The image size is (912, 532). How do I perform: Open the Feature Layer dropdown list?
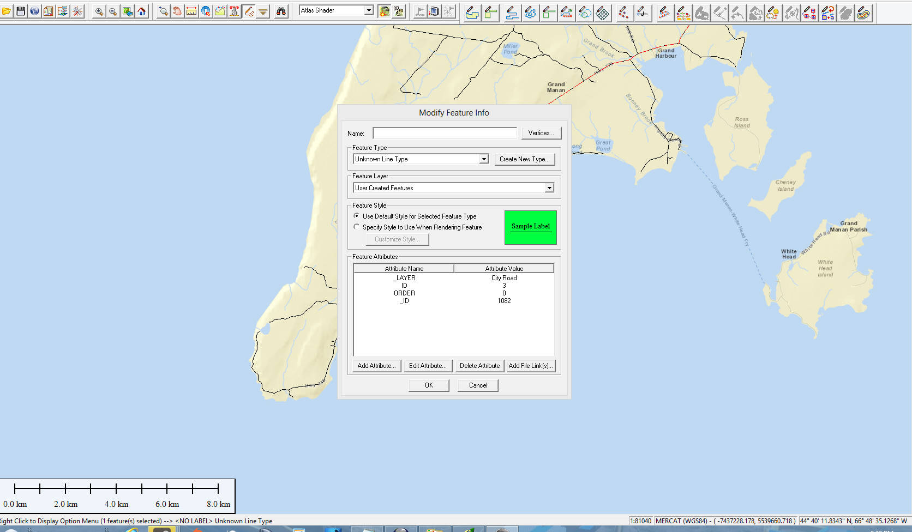tap(549, 188)
